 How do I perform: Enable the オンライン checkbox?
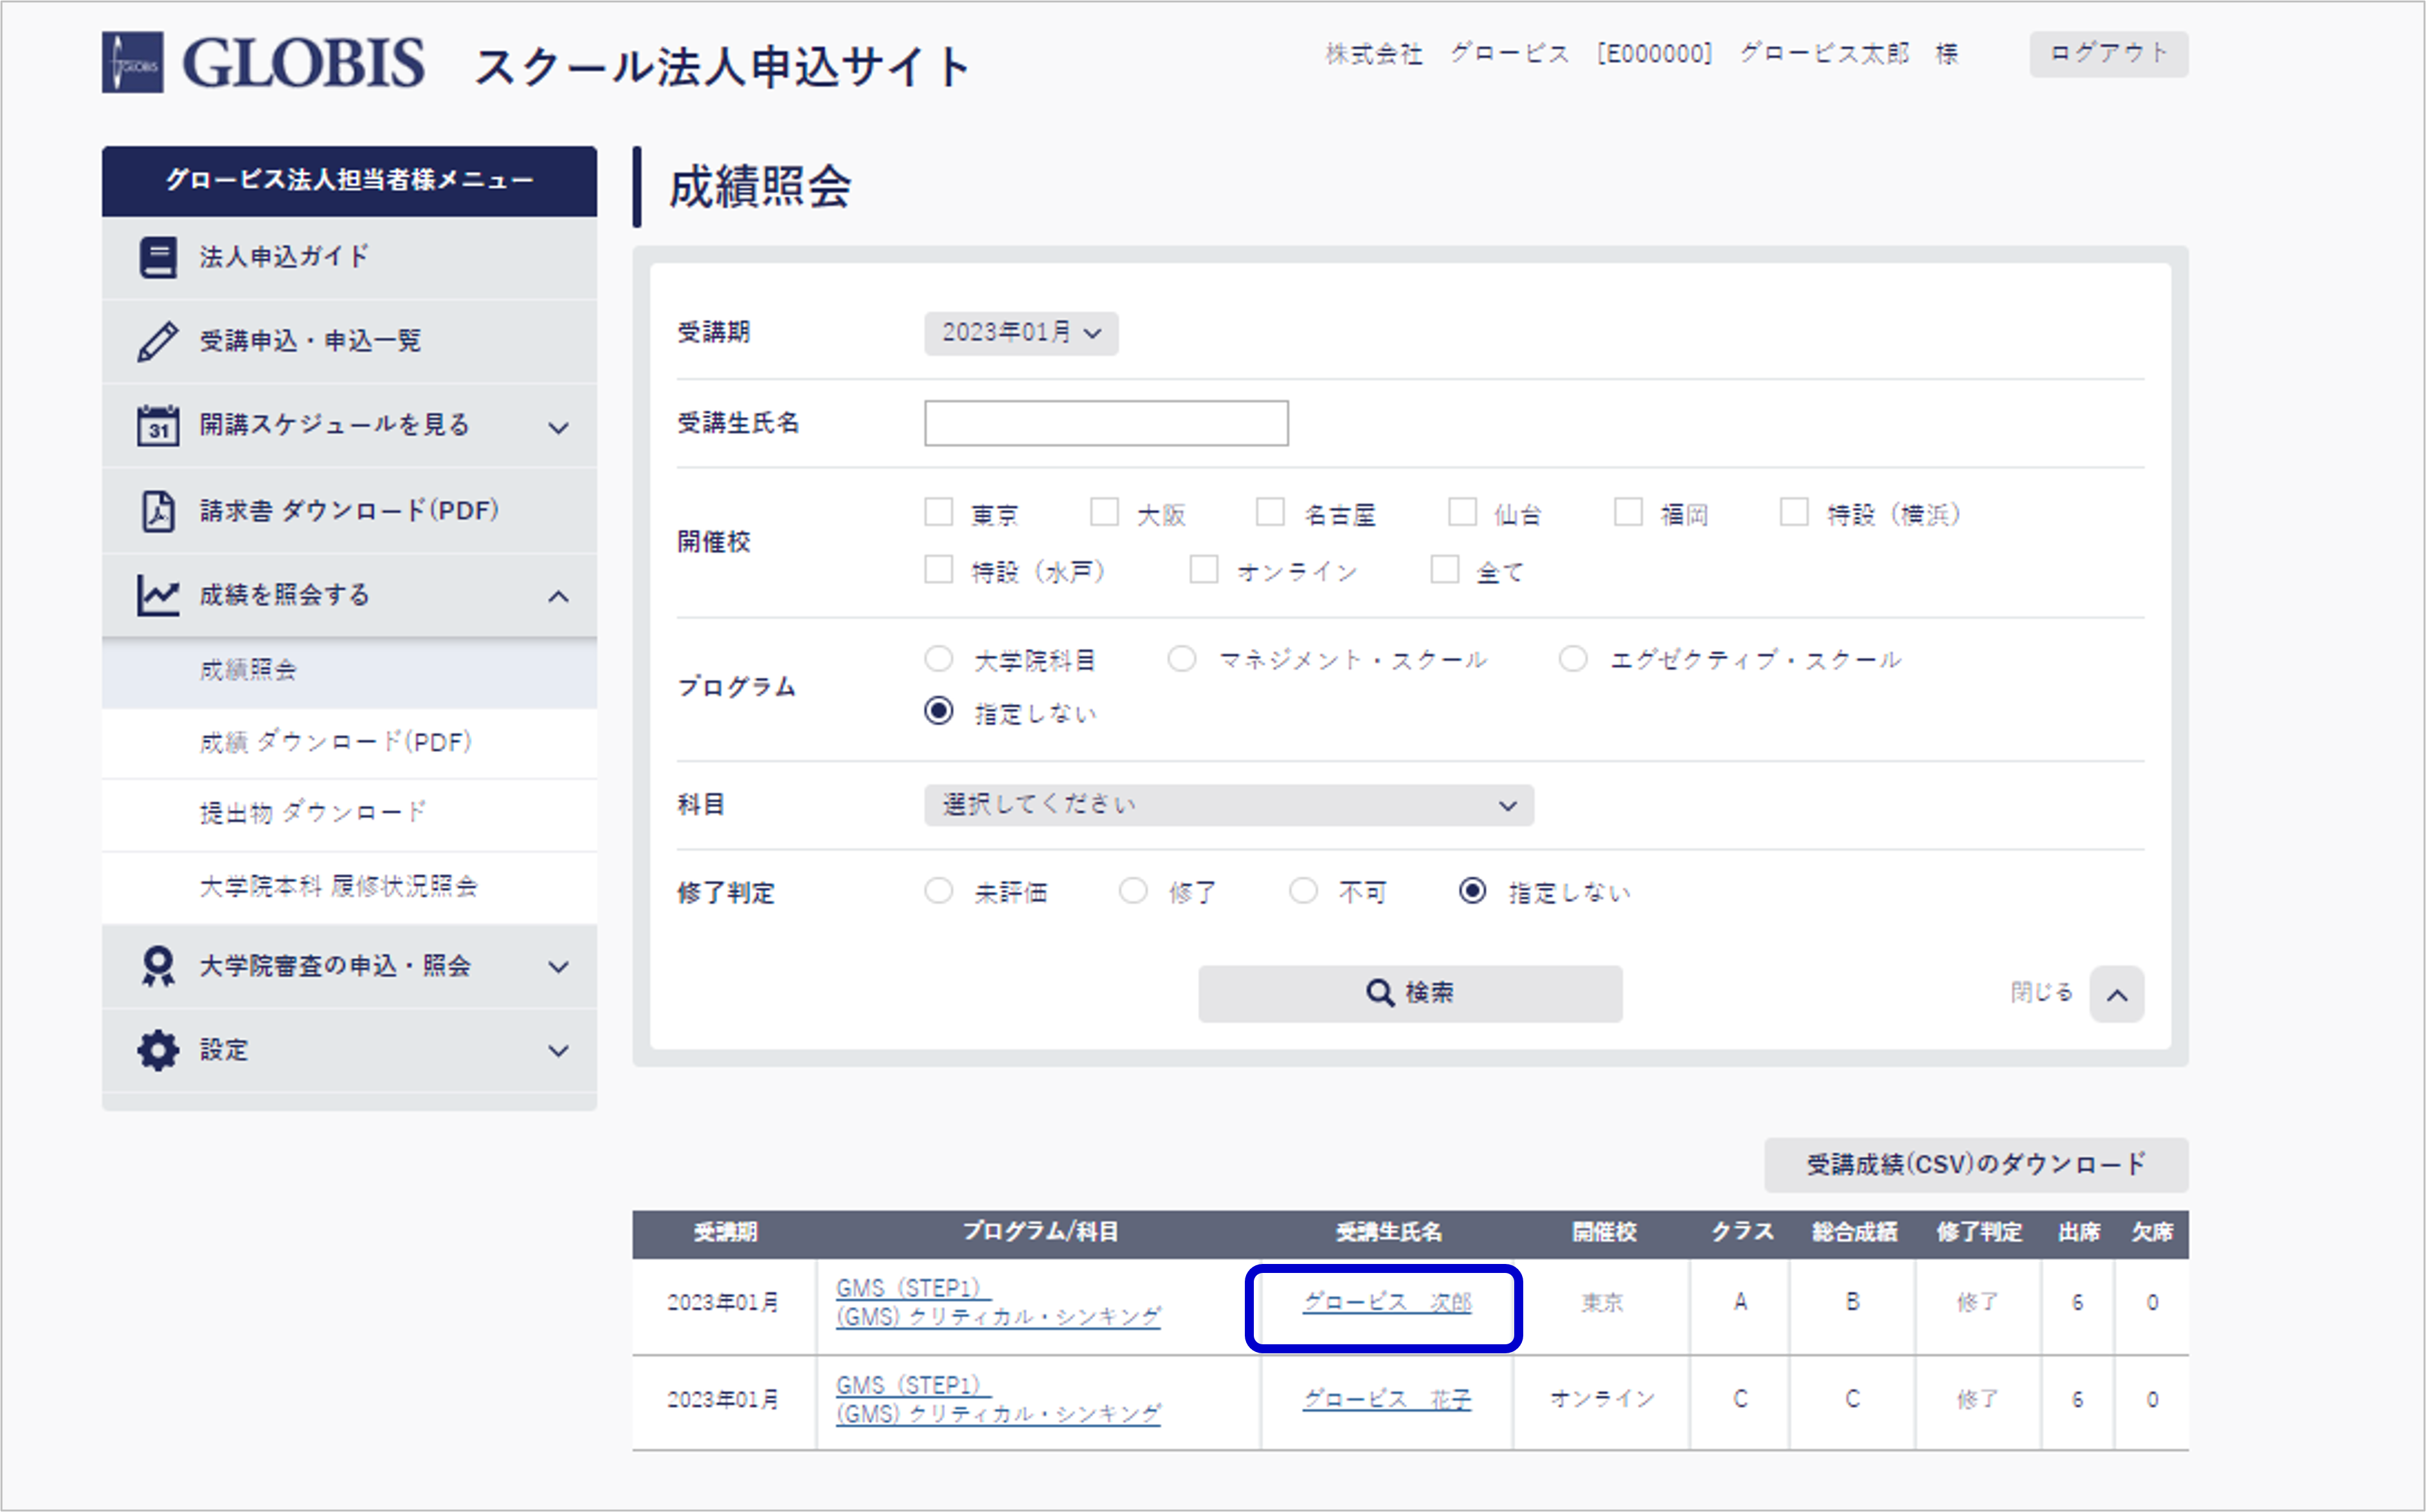click(1204, 570)
